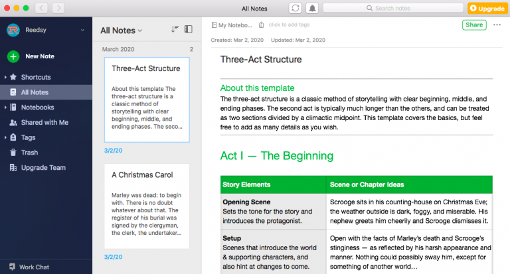
Task: Click the cell starting 'Scrooge sits in his counting-house'
Action: tap(409, 211)
